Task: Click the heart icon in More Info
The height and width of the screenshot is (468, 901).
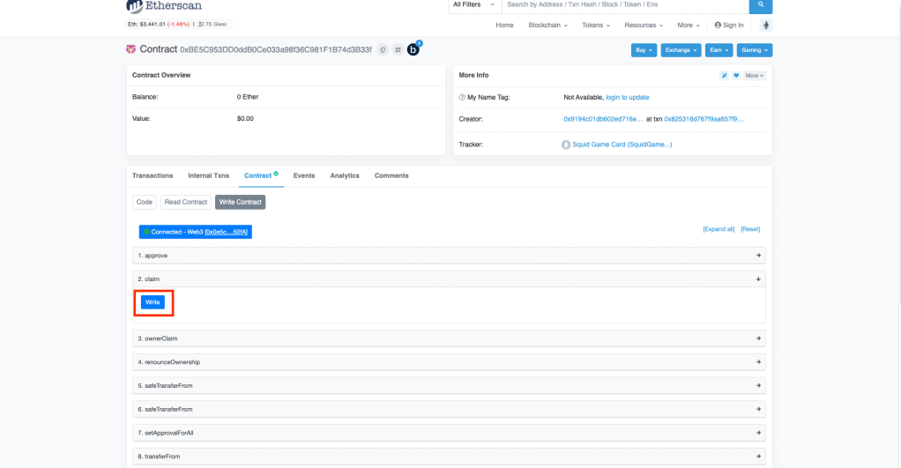Action: pos(736,76)
